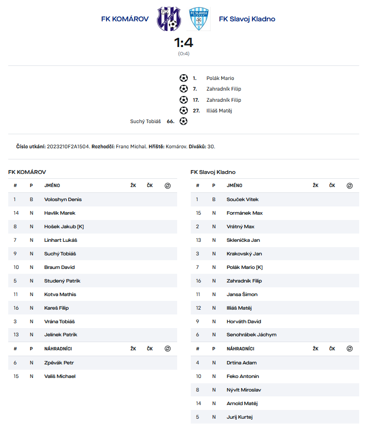
Task: Click the goal ball icon at minute 1
Action: click(183, 78)
